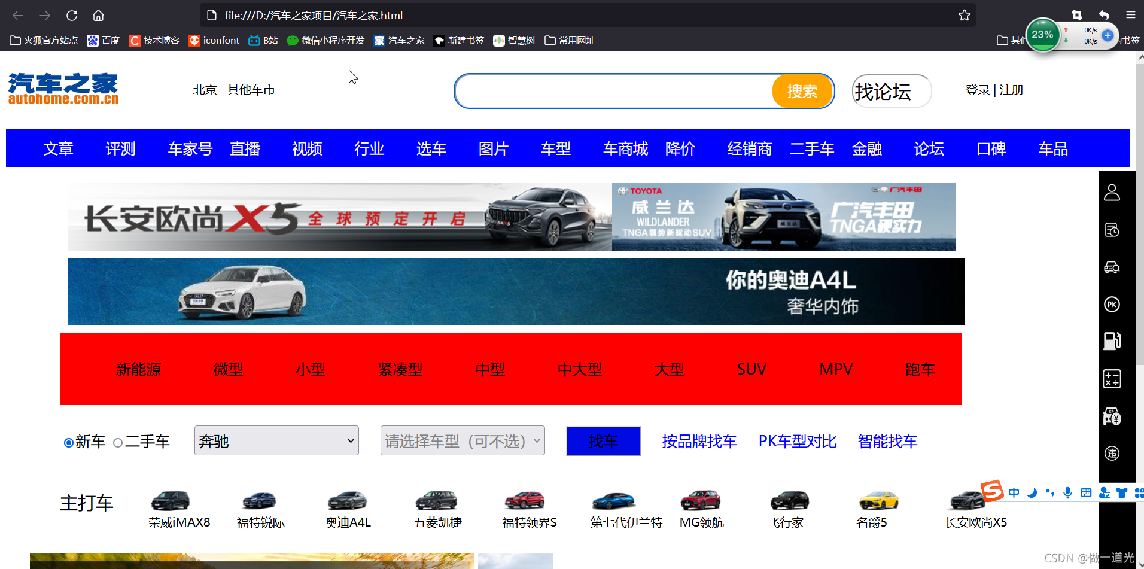Open the B站 bookmark

click(263, 40)
